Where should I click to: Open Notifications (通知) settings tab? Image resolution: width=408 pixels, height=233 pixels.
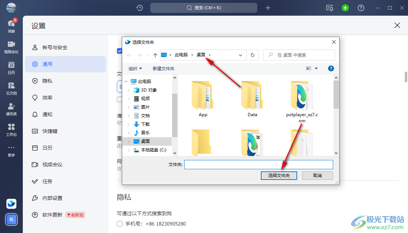[x=66, y=114]
